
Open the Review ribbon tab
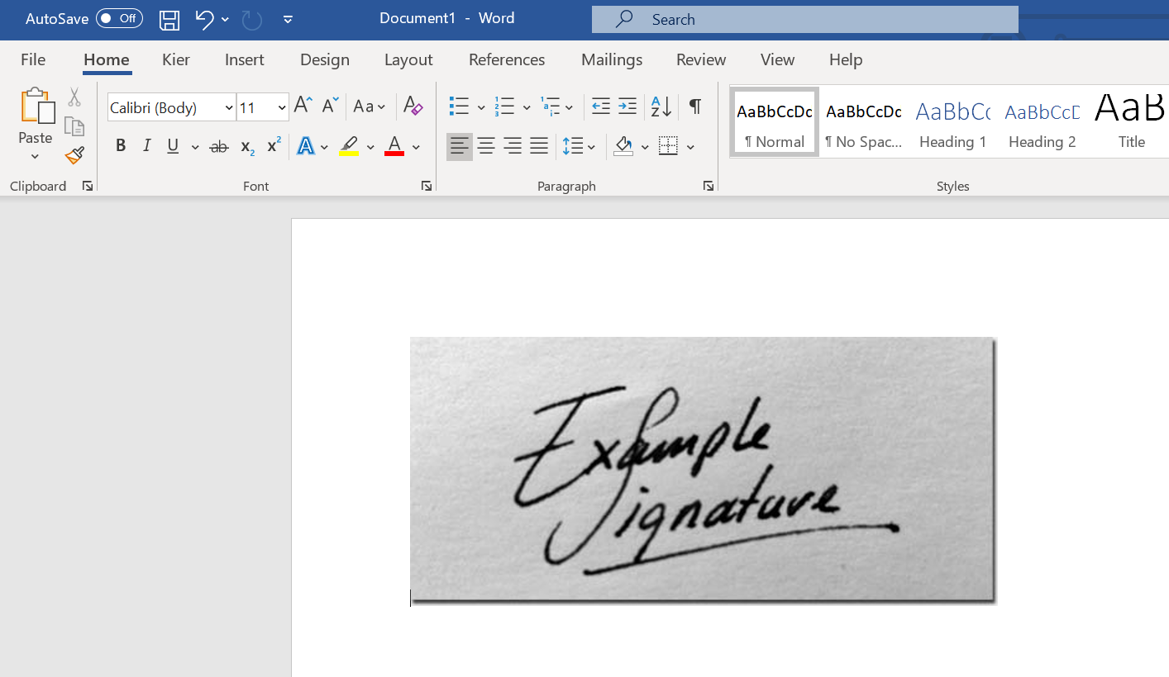tap(700, 59)
